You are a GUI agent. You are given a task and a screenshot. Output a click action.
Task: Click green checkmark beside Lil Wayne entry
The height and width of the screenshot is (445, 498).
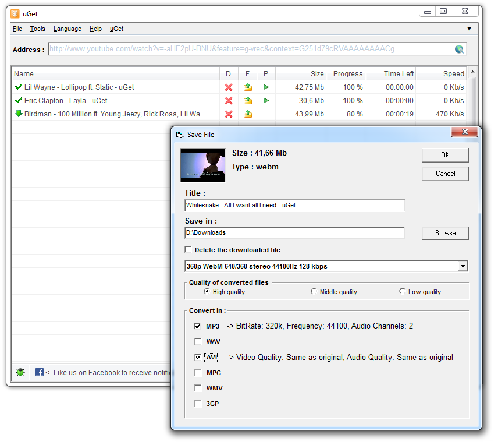tap(19, 87)
